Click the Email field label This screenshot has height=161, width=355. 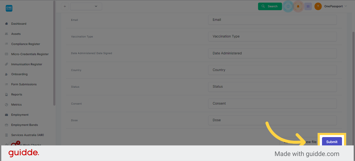point(74,20)
